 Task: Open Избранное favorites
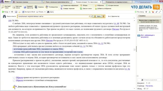[99, 6]
